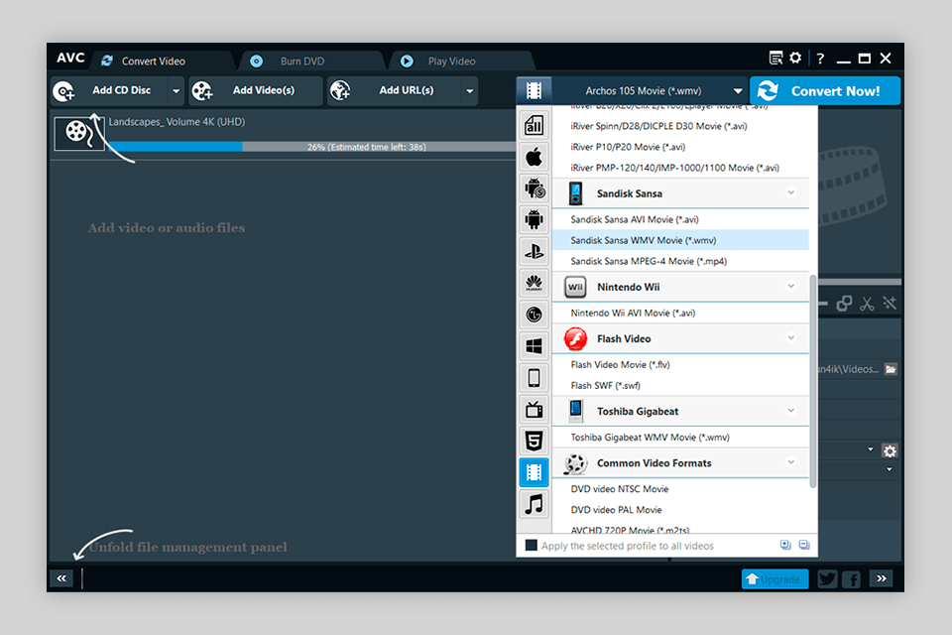Select Sandisk Sansa WMV Movie profile
This screenshot has width=952, height=635.
coord(680,240)
